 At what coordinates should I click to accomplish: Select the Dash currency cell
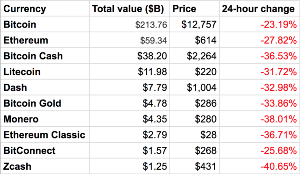(45, 87)
